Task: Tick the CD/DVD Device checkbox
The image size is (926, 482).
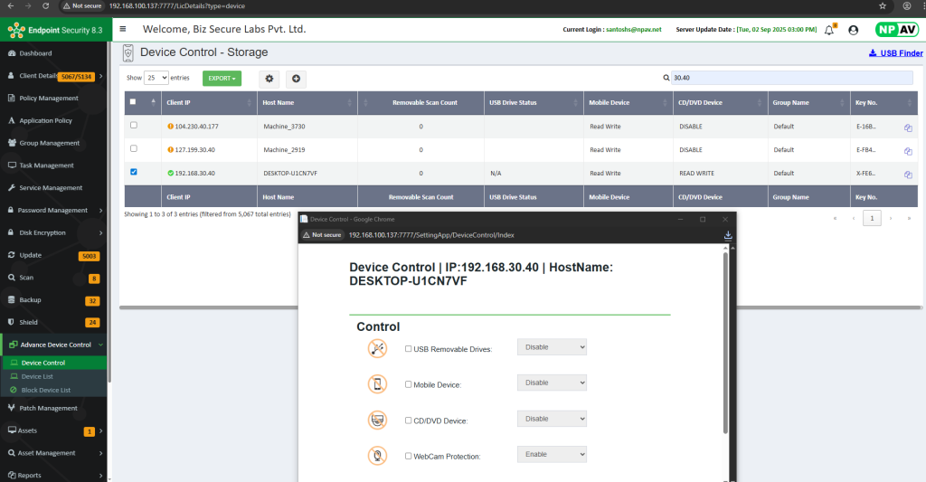Action: pos(408,420)
